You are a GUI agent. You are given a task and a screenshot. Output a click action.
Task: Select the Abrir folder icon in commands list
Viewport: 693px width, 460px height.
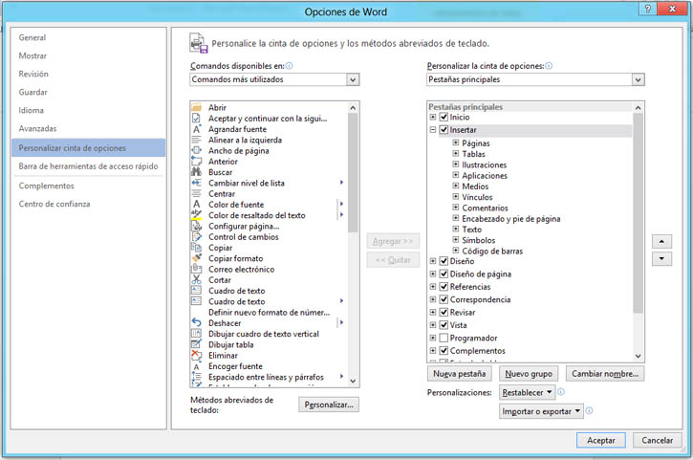tap(197, 107)
